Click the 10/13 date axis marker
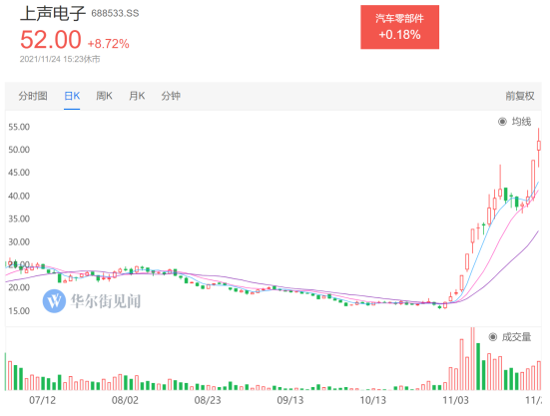Viewport: 550px width, 416px height. [373, 400]
